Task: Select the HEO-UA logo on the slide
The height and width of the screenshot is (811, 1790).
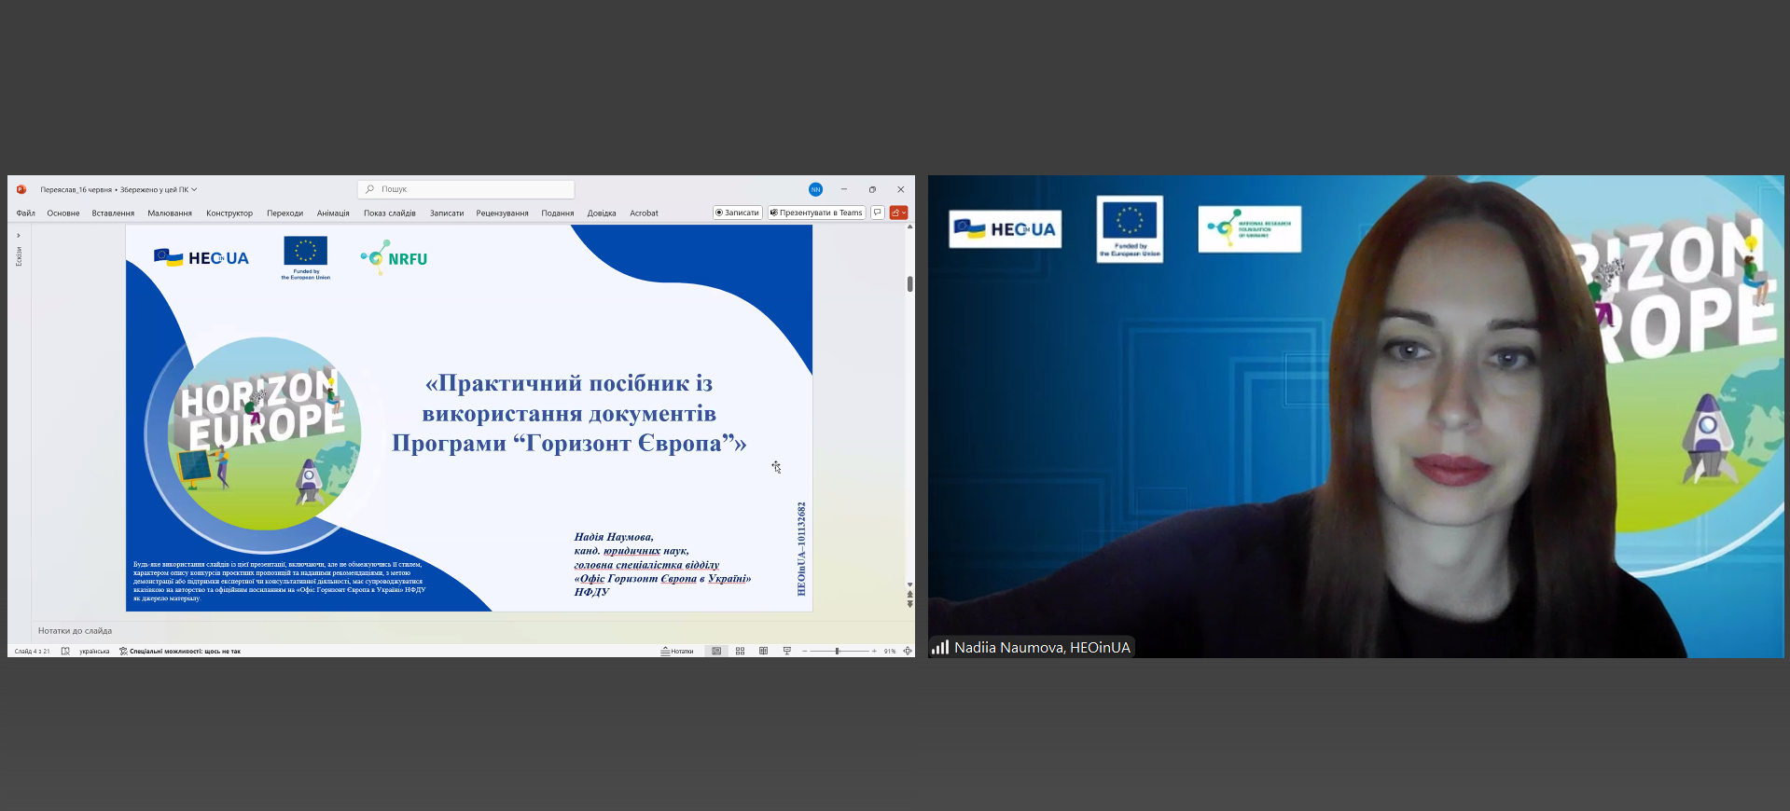Action: click(x=201, y=258)
